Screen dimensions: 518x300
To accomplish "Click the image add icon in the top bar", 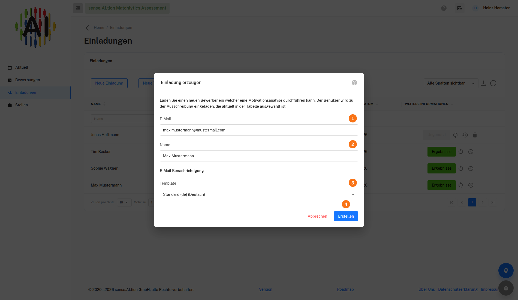I will coord(460,8).
